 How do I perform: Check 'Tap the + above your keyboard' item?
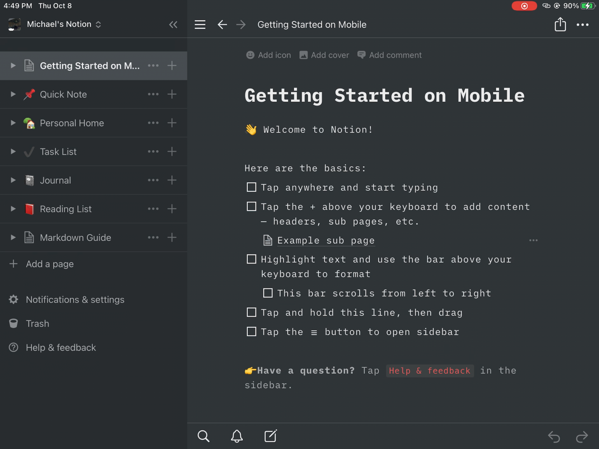(x=252, y=206)
